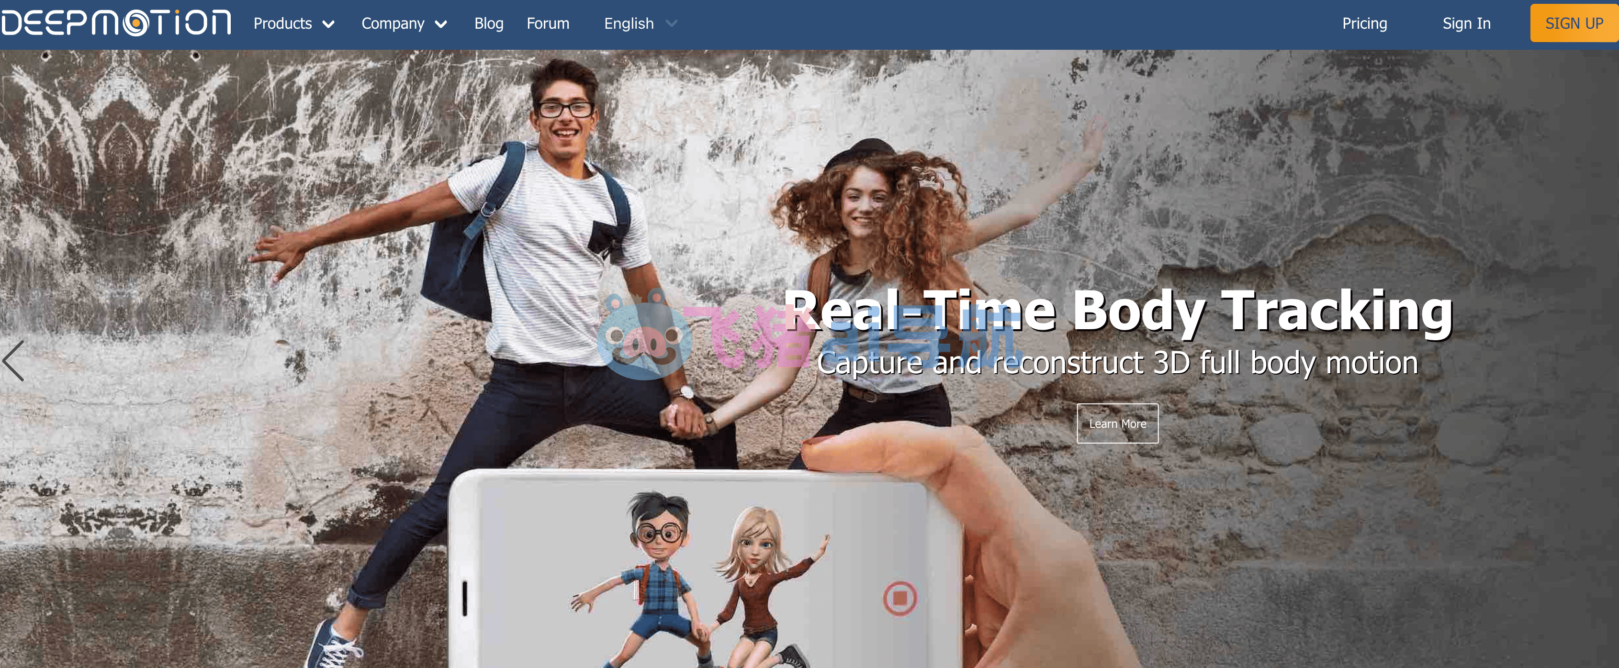This screenshot has width=1619, height=668.
Task: Click the orange SIGN UP button
Action: coord(1574,23)
